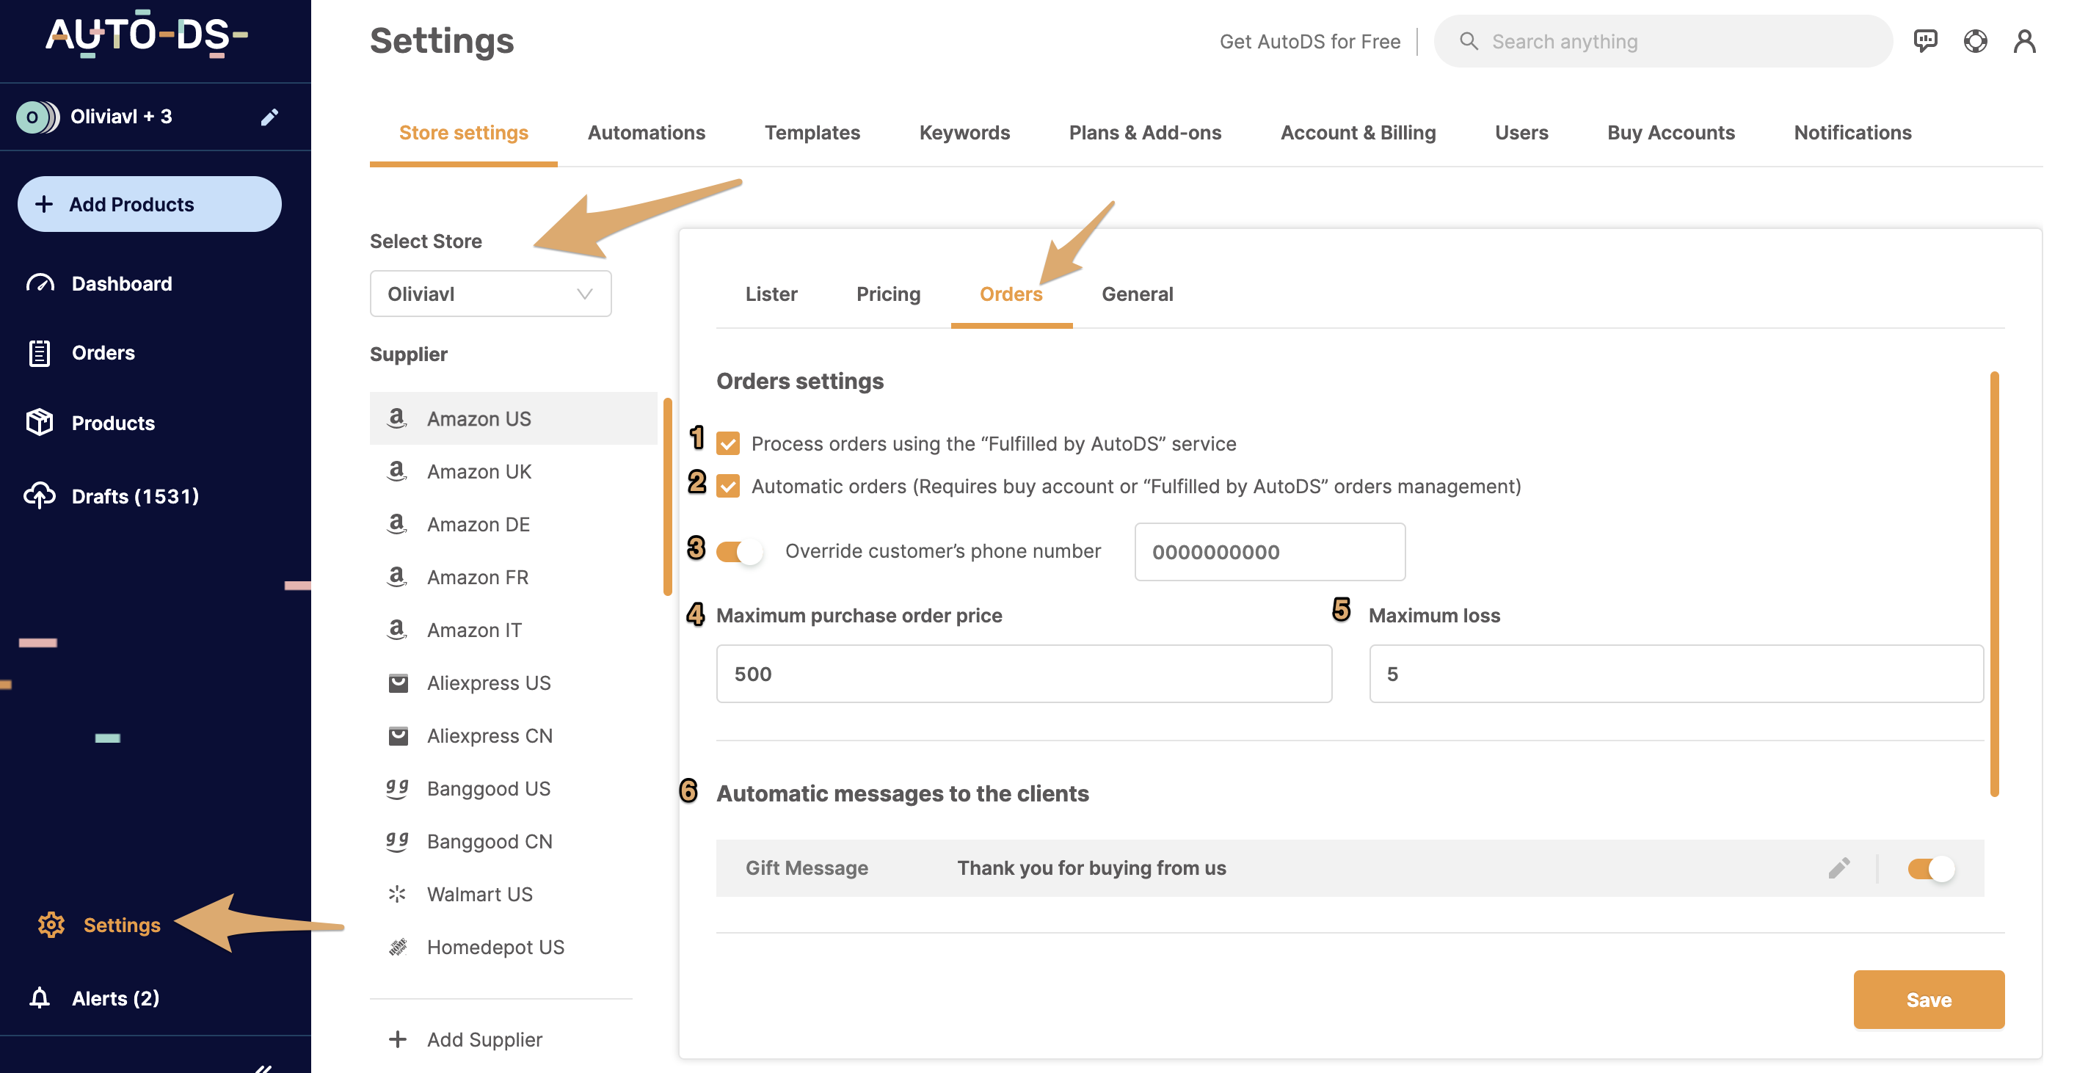
Task: Switch to the Lister sub-tab
Action: [x=771, y=294]
